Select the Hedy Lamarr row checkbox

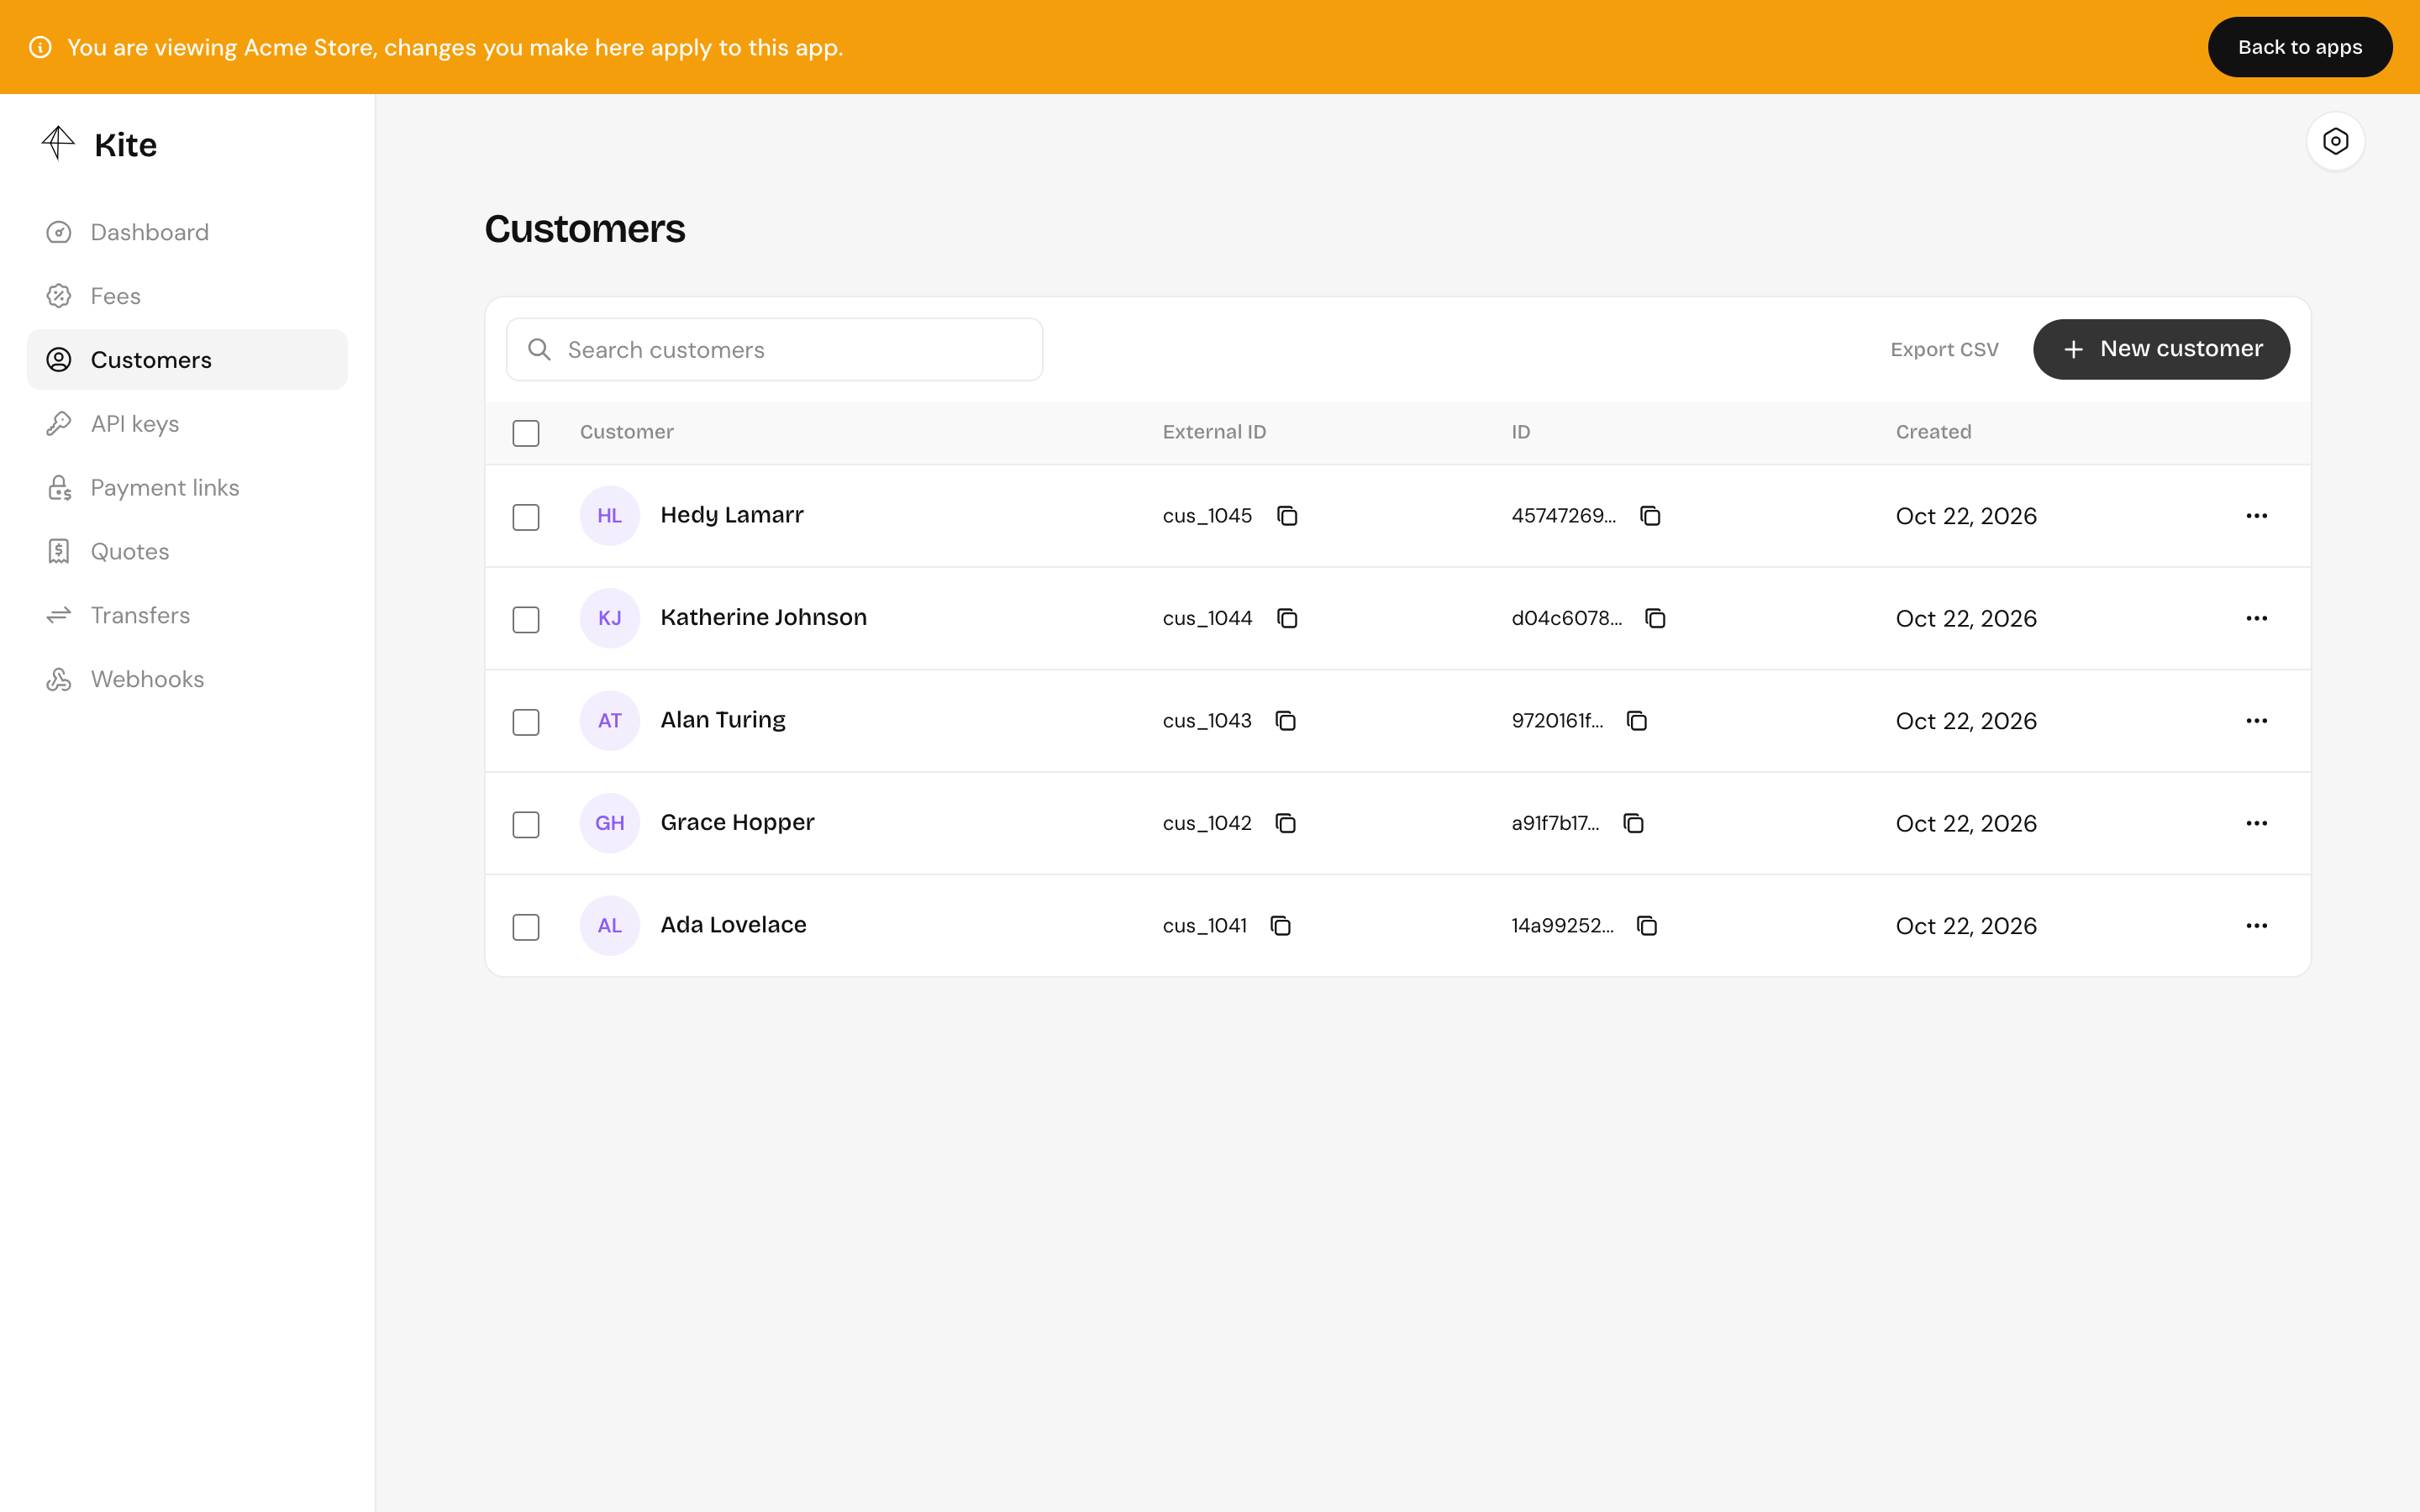[x=526, y=517]
